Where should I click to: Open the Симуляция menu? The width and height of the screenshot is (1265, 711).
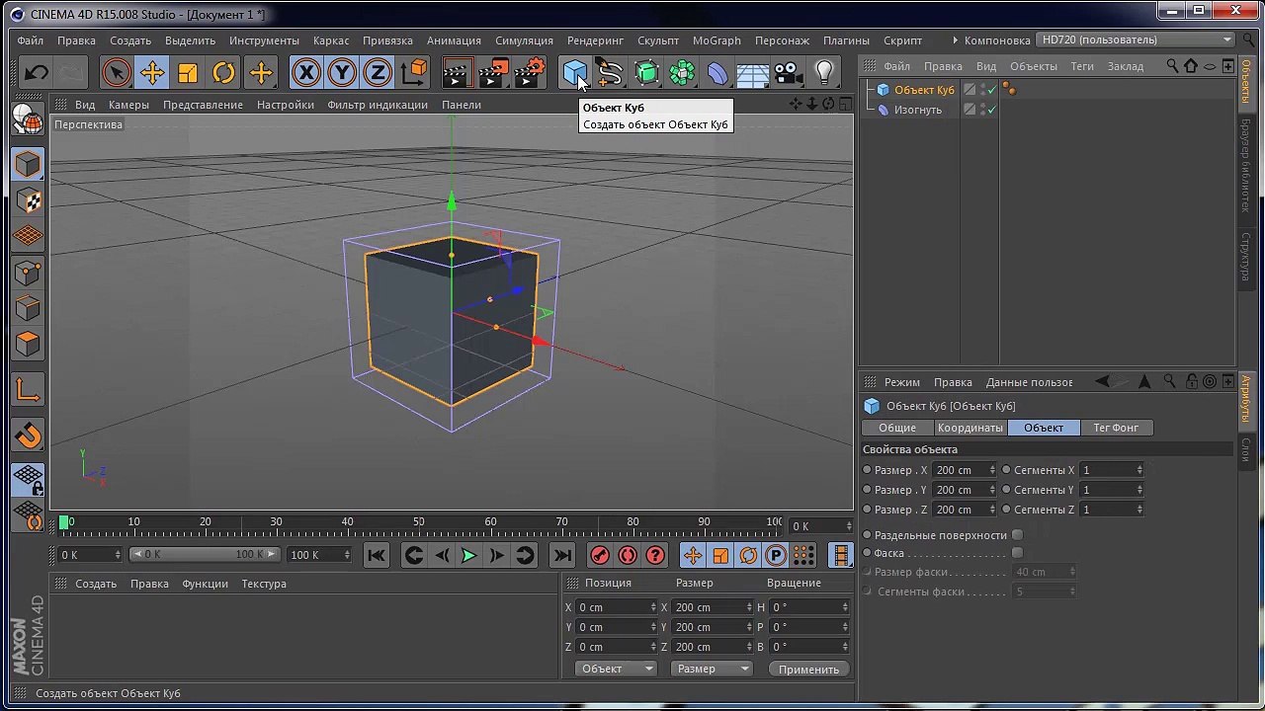[x=524, y=40]
